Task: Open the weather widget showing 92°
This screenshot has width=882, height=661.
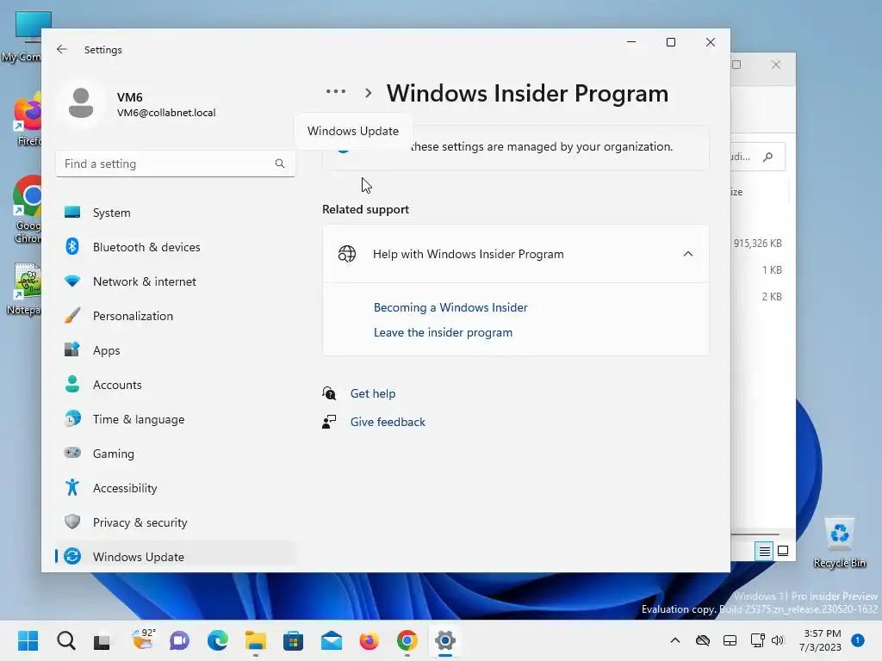Action: pos(142,640)
